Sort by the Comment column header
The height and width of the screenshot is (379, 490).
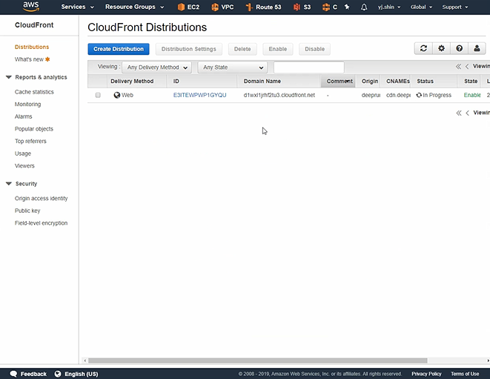(338, 82)
